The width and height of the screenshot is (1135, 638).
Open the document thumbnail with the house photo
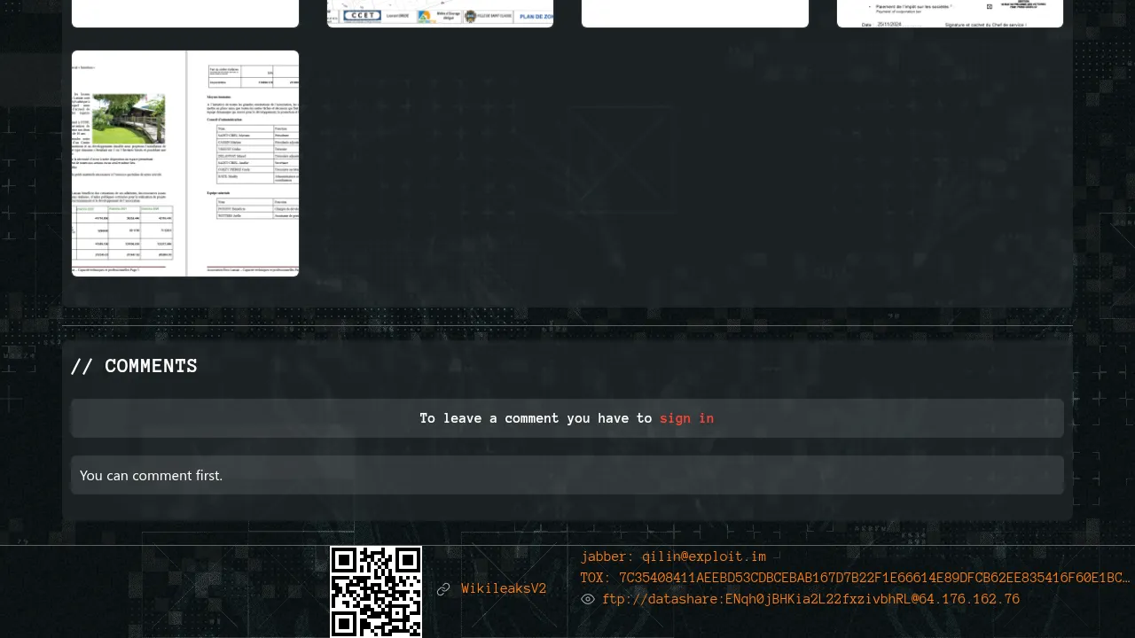(184, 164)
